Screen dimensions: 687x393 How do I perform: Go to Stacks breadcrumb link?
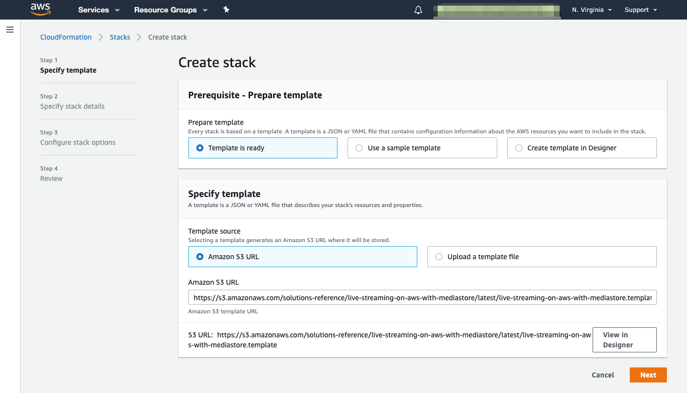point(120,37)
